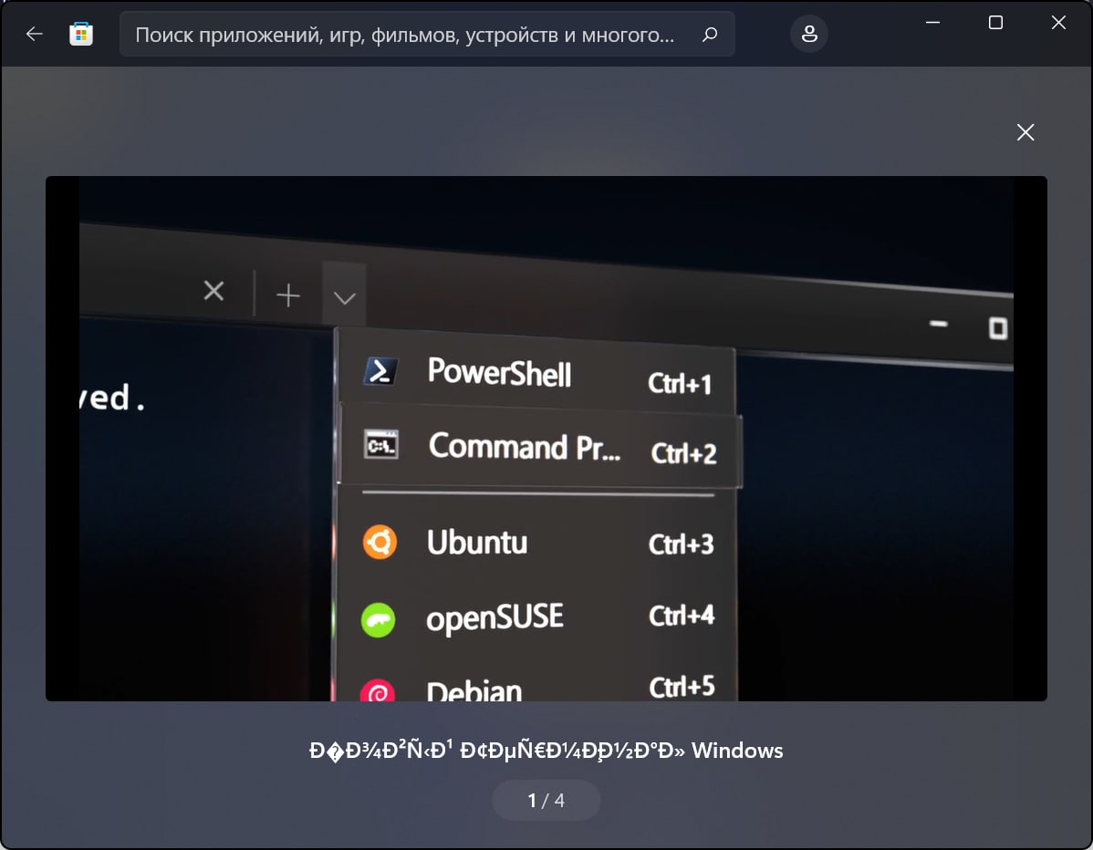Viewport: 1093px width, 850px height.
Task: Open the Microsoft Store home icon
Action: pyautogui.click(x=81, y=34)
